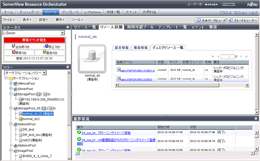The height and width of the screenshot is (161, 260).
Task: Switch to the ダッシュボード tab
Action: [x=29, y=12]
